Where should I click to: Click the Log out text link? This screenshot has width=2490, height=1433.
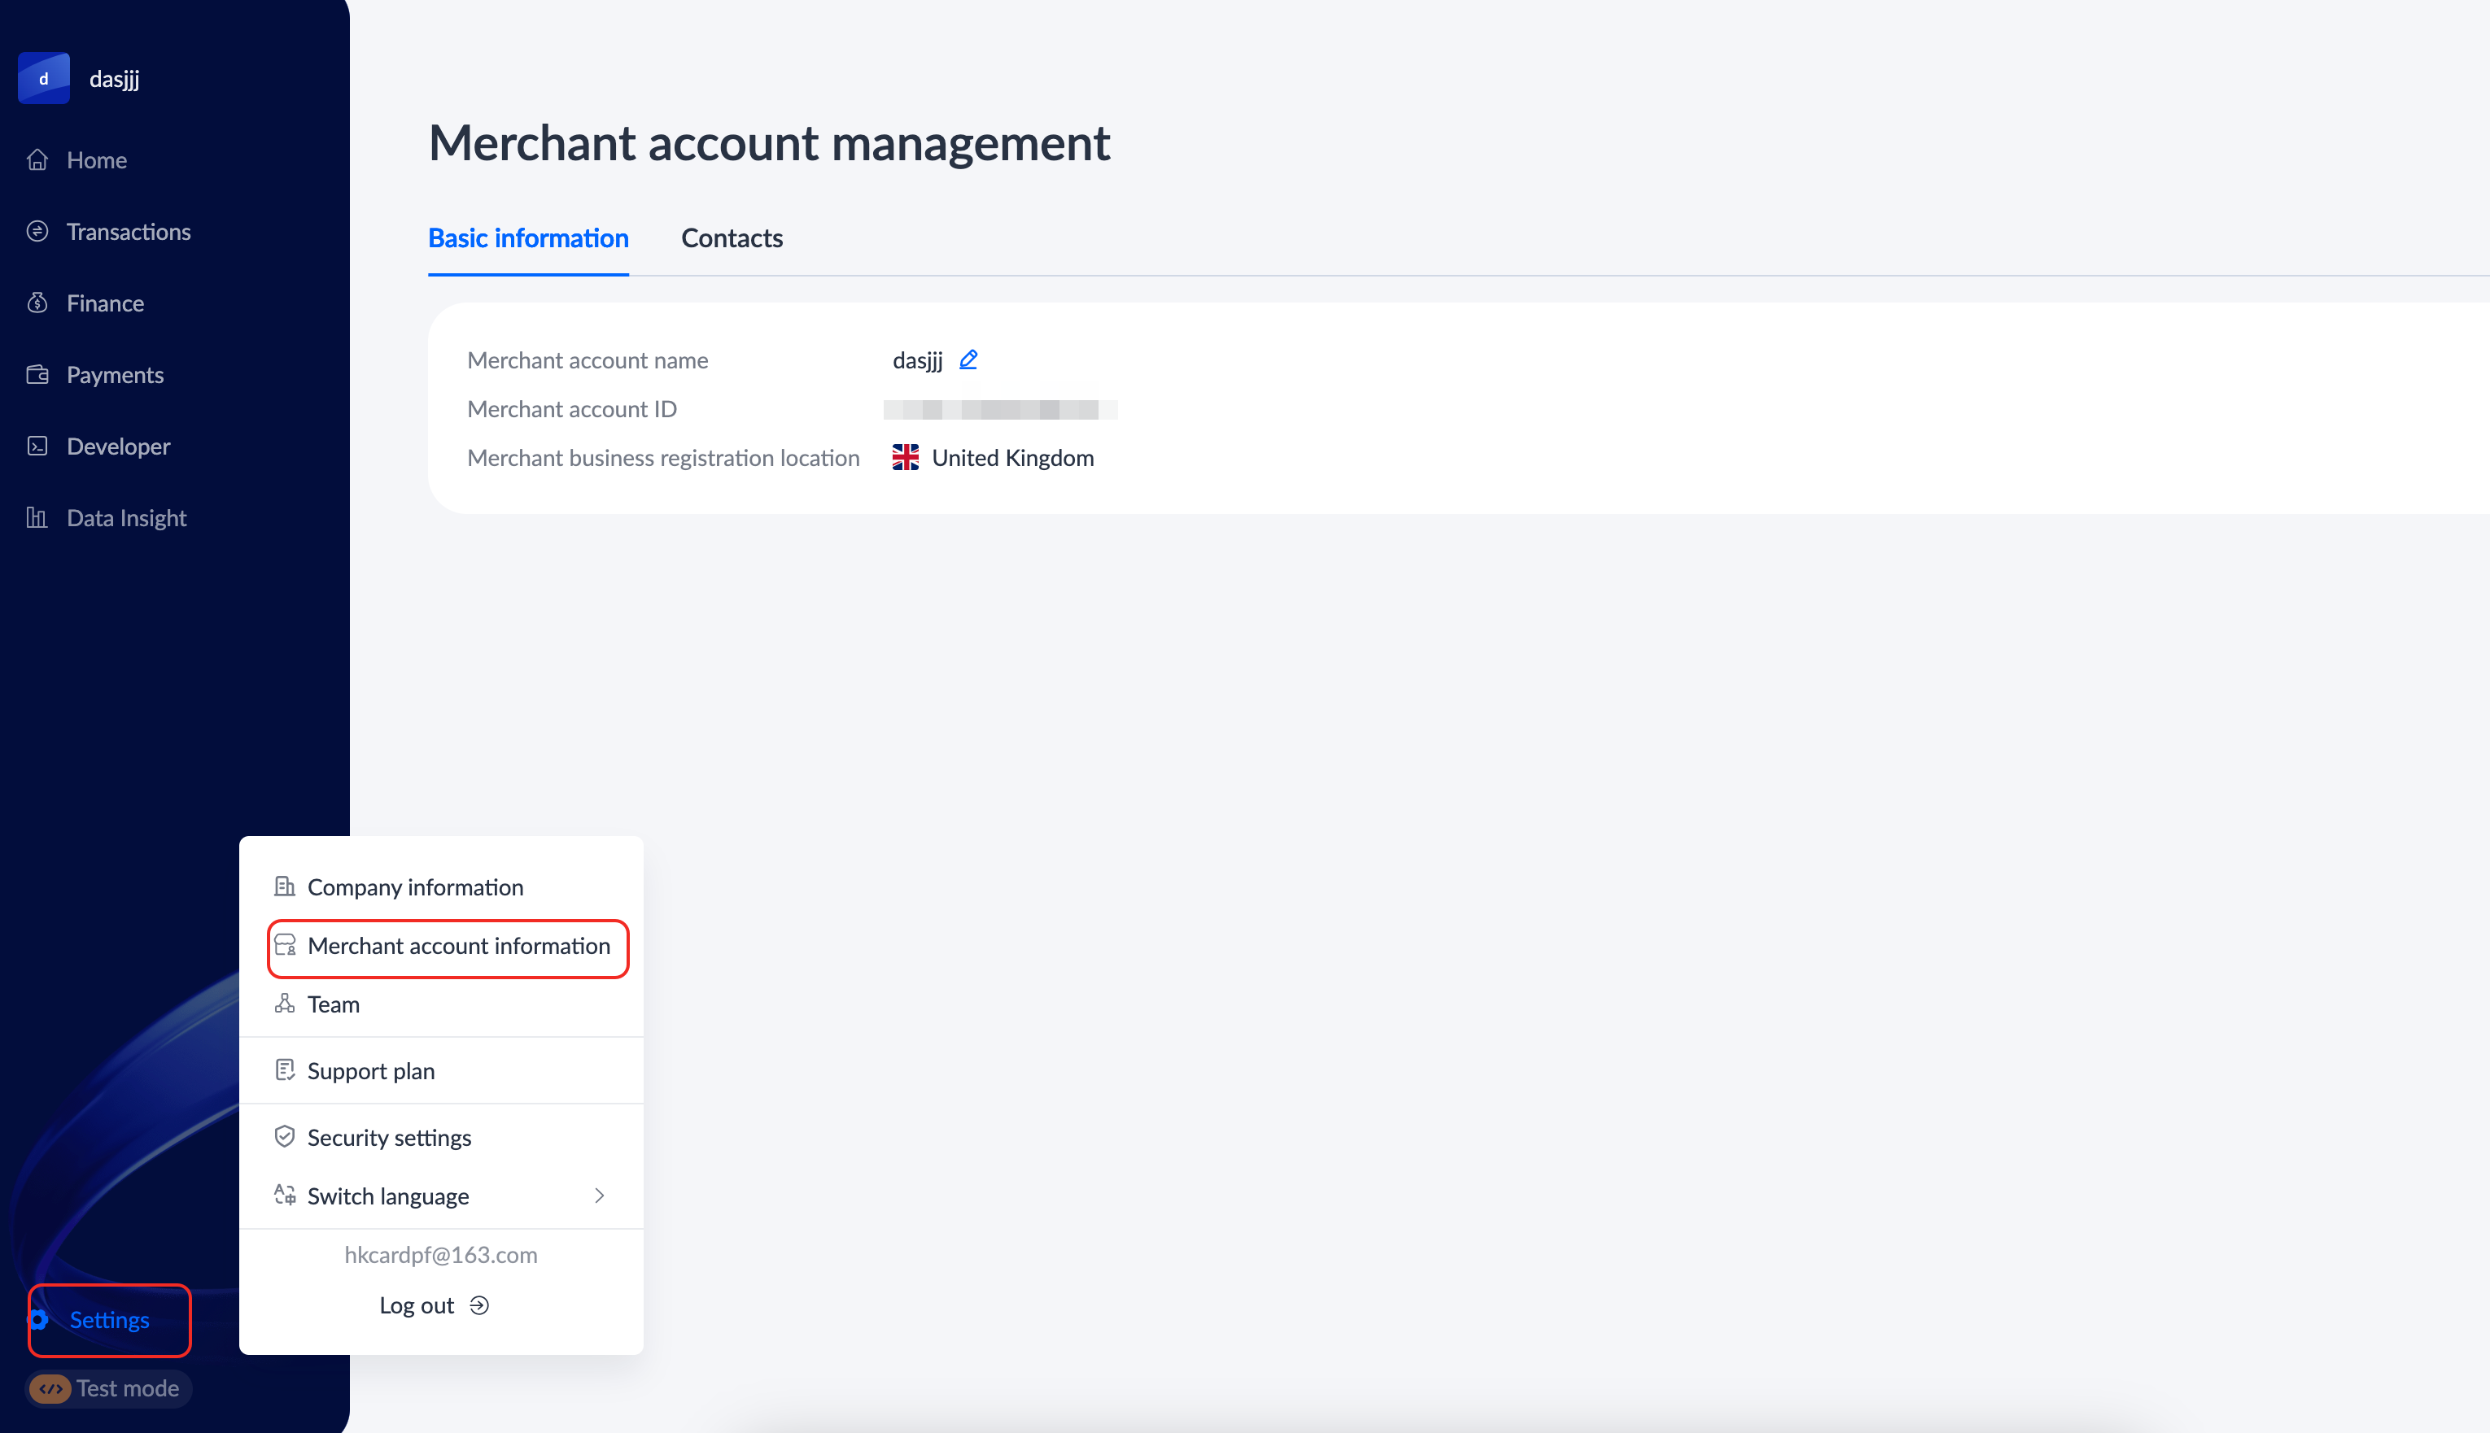(x=417, y=1305)
